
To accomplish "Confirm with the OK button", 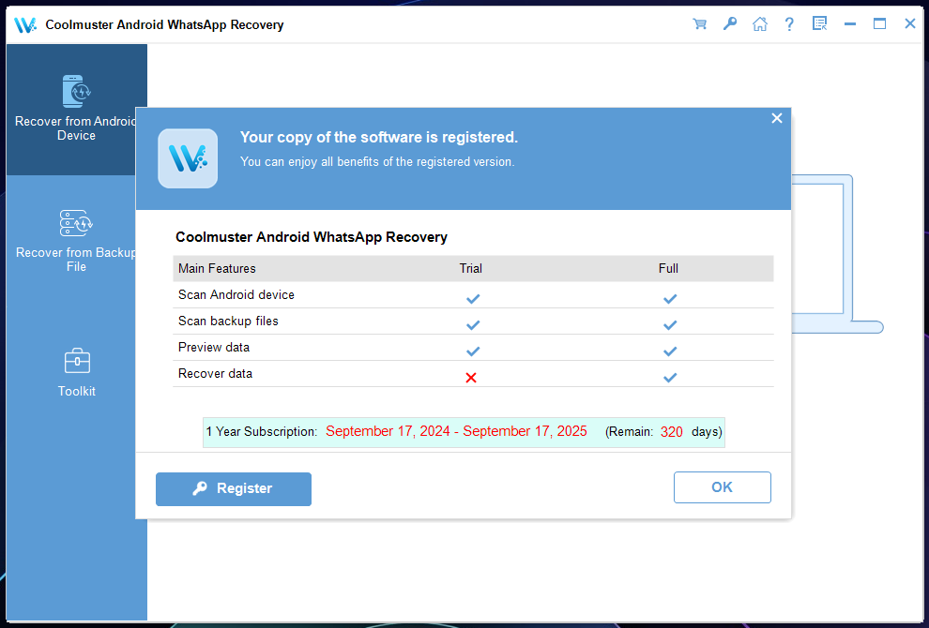I will 722,487.
